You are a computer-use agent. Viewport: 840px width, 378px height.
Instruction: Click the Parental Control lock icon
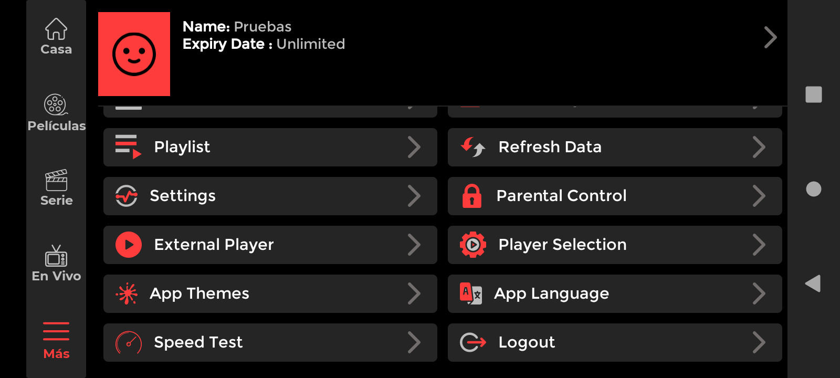[x=471, y=196]
